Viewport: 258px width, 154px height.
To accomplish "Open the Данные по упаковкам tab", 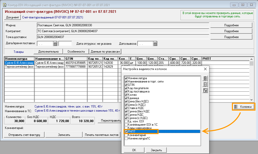I will click(105, 52).
